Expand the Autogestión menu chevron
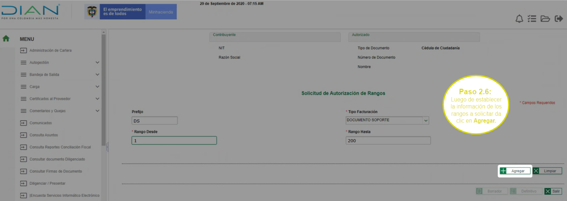The height and width of the screenshot is (201, 567). (97, 63)
